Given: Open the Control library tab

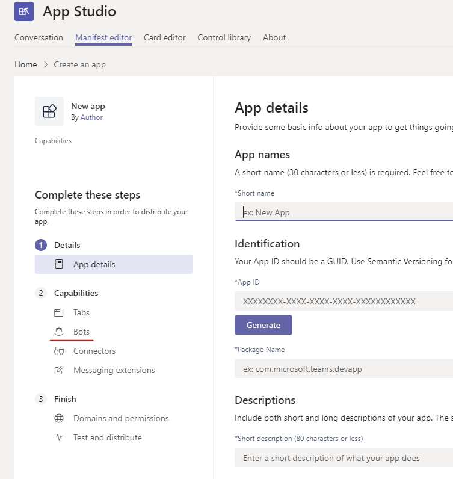Looking at the screenshot, I should [224, 37].
